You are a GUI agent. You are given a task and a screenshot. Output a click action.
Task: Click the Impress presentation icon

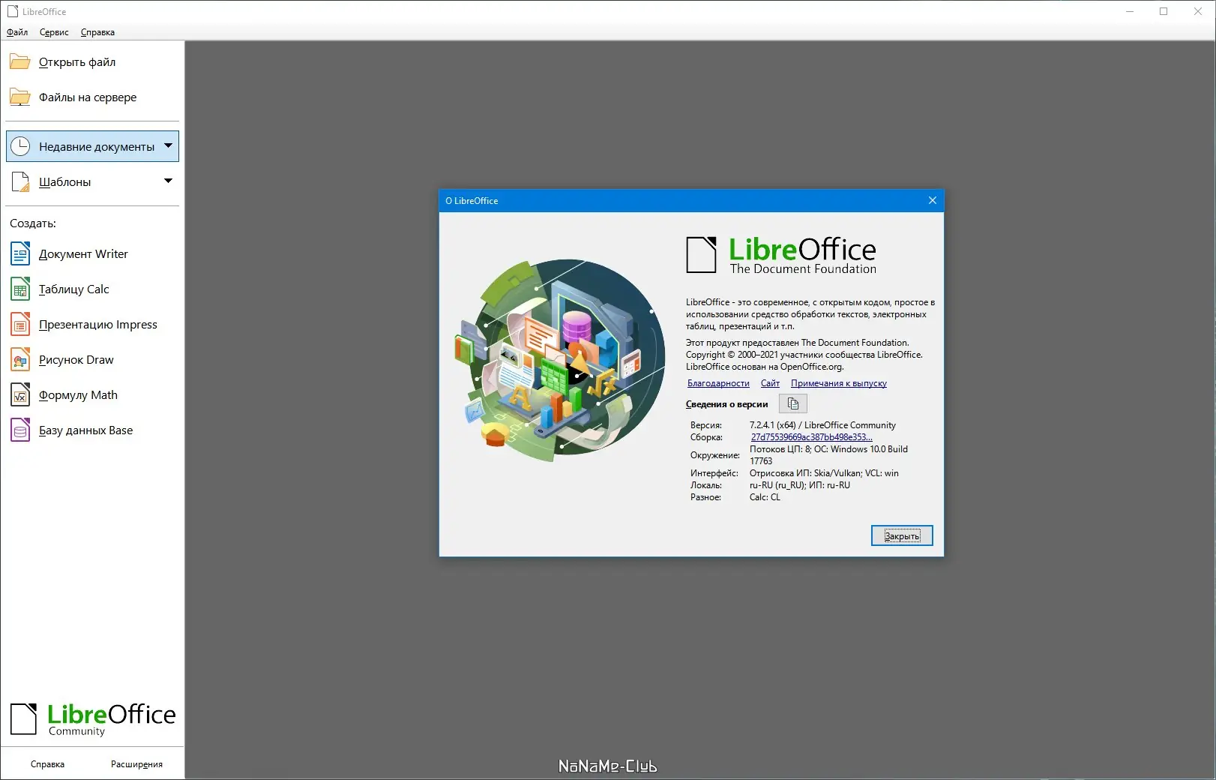[x=20, y=324]
